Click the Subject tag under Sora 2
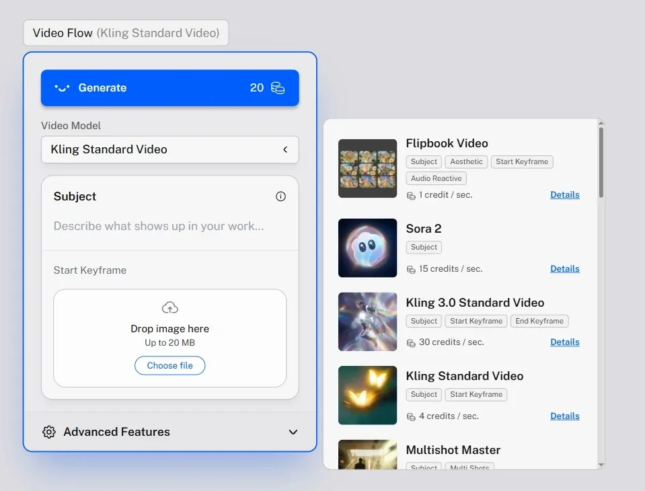This screenshot has width=645, height=491. (424, 247)
